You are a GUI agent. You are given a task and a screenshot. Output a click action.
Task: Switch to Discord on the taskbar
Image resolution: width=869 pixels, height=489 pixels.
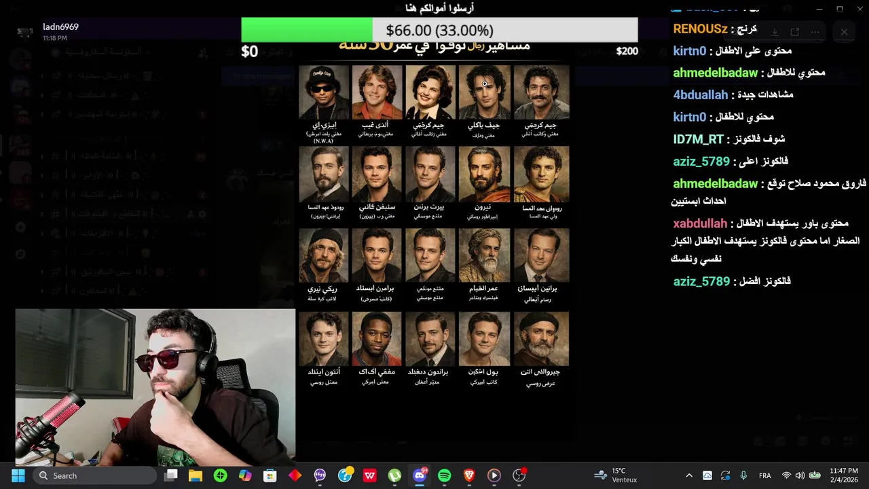point(420,475)
